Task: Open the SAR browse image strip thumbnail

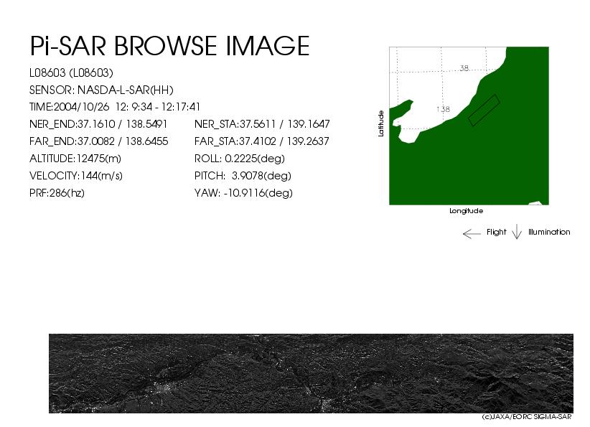Action: pos(312,373)
